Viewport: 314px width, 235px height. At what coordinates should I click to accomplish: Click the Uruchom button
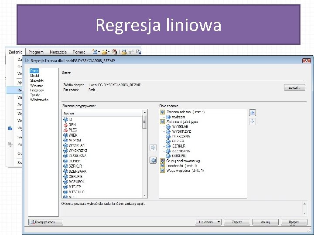tap(206, 222)
